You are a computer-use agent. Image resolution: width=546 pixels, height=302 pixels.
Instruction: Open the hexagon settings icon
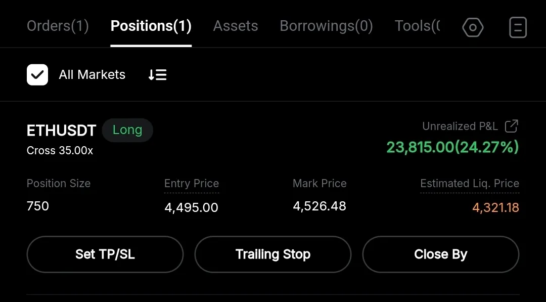click(x=473, y=27)
